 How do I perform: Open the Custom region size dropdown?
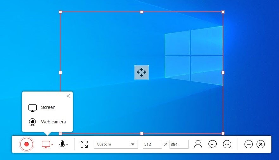pos(116,144)
